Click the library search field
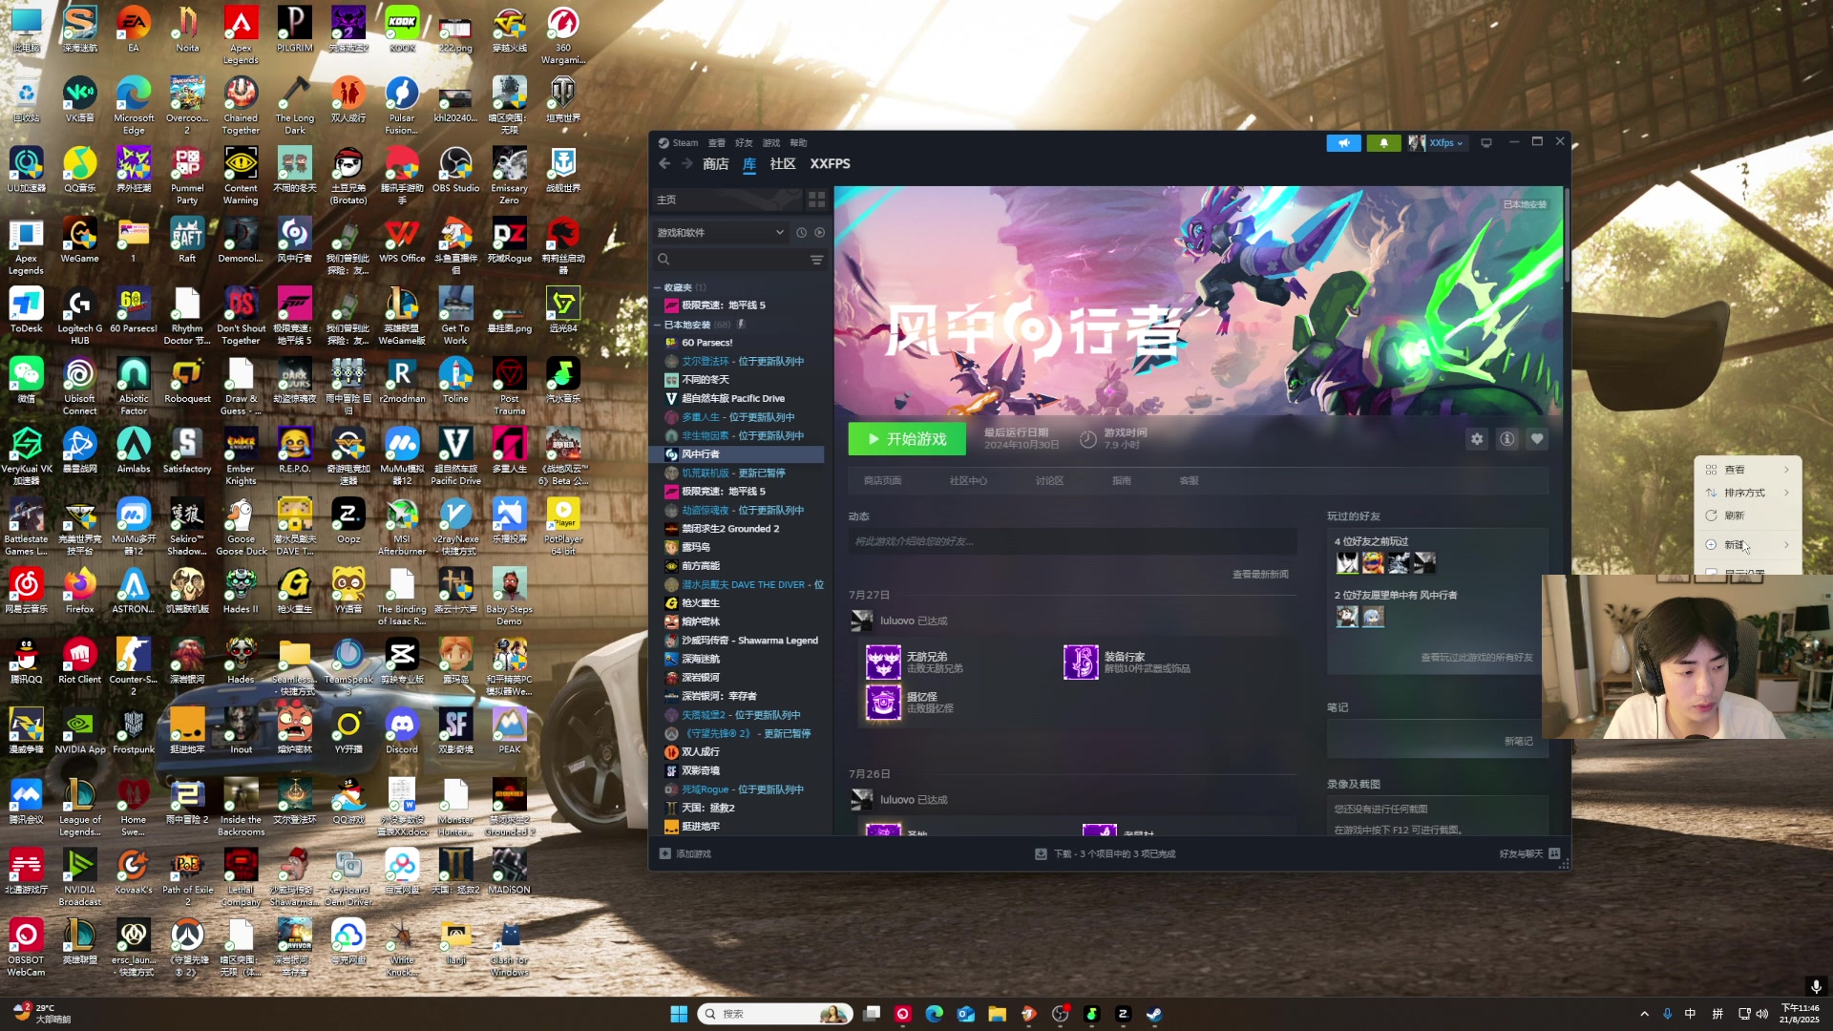Viewport: 1833px width, 1031px height. click(x=730, y=260)
